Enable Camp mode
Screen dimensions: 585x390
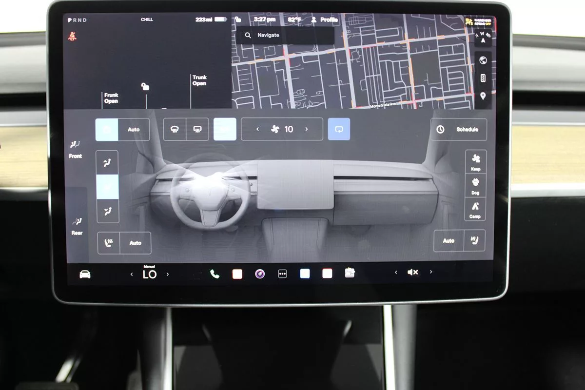[475, 210]
